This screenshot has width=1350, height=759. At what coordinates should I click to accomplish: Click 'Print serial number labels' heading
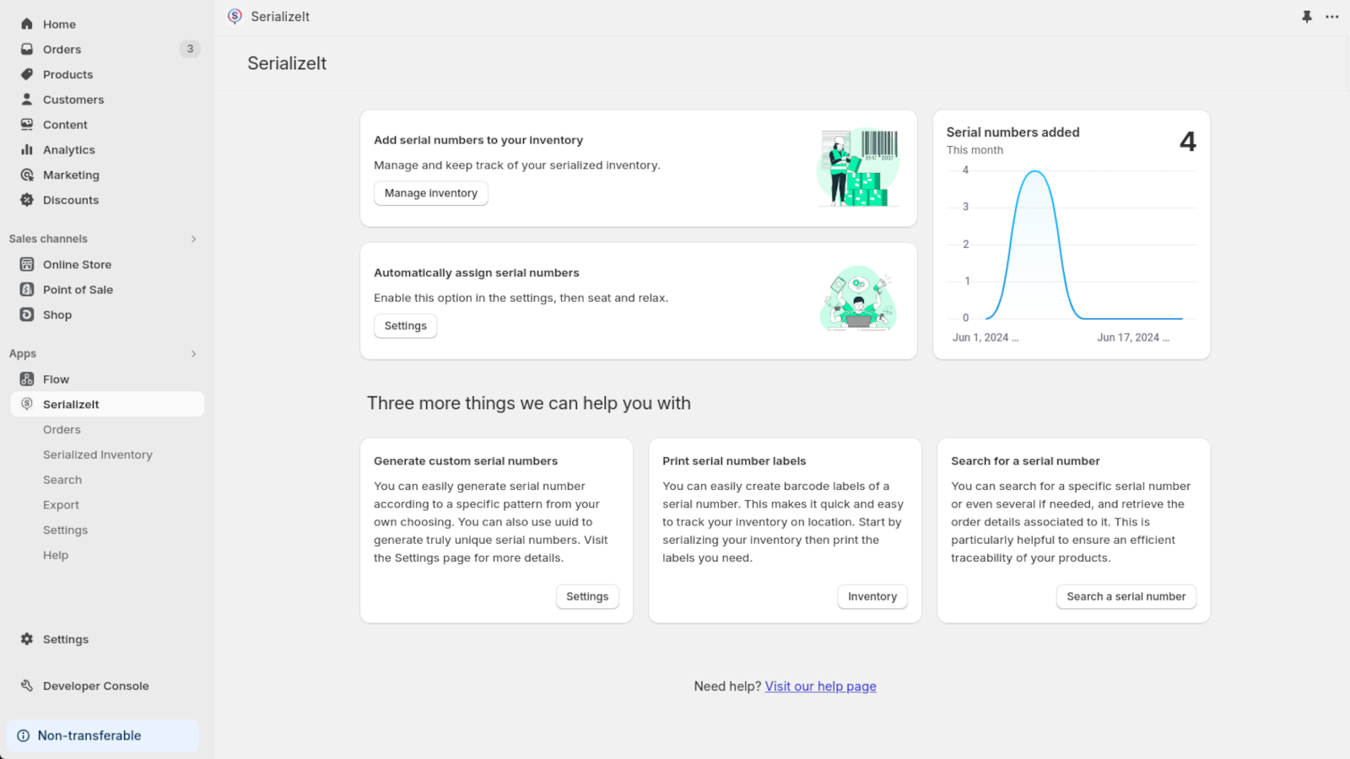coord(734,460)
